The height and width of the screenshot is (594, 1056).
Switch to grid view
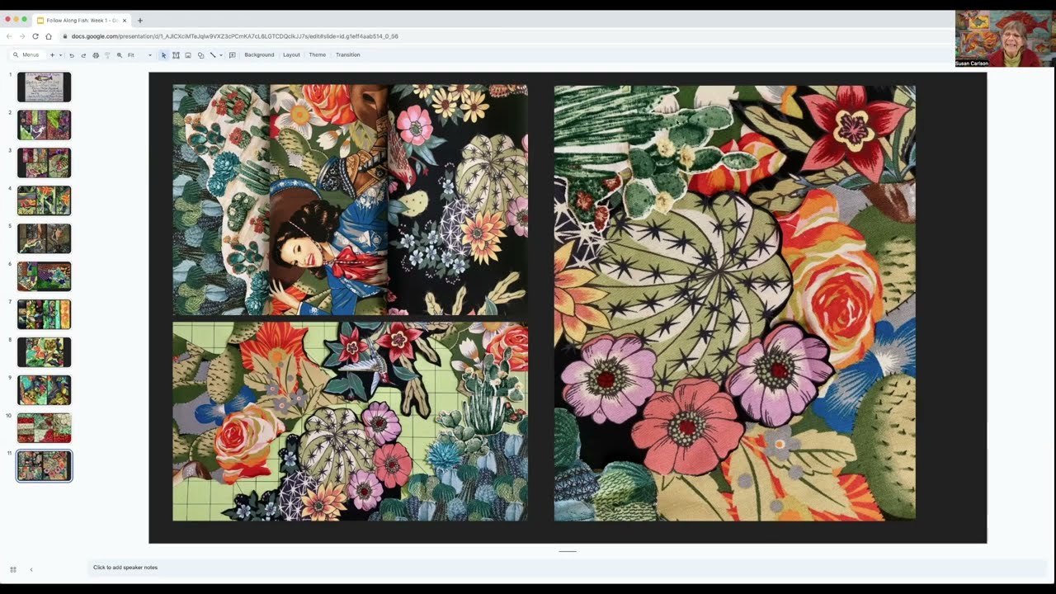[x=13, y=569]
